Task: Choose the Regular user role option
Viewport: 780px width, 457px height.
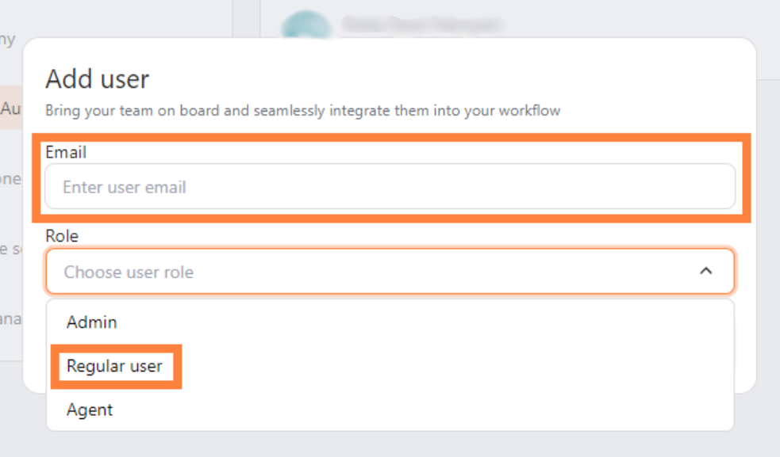Action: [x=115, y=366]
